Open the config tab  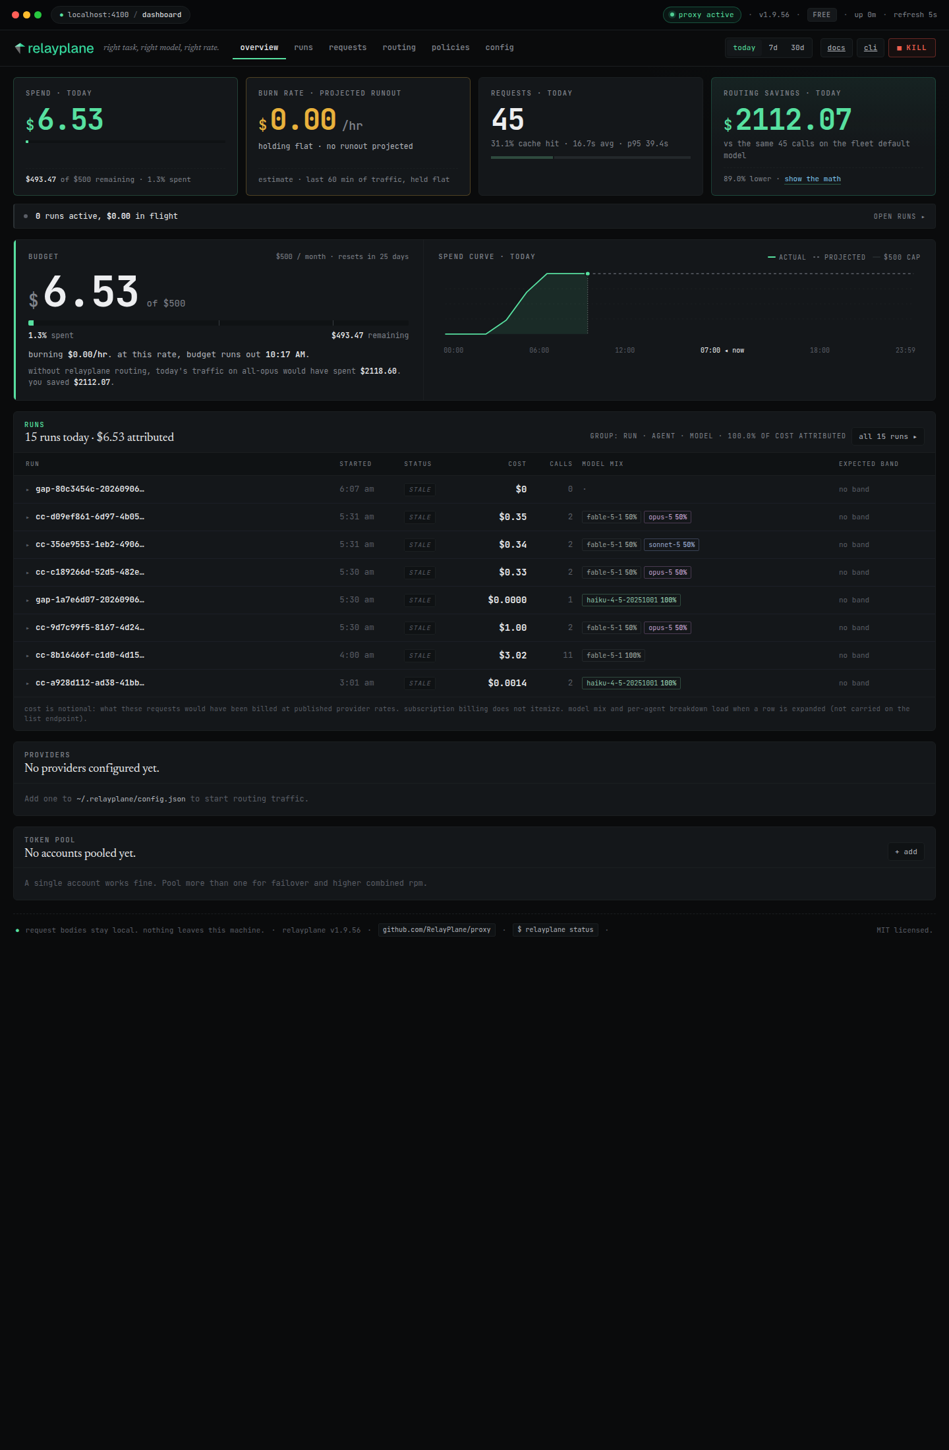[x=500, y=48]
